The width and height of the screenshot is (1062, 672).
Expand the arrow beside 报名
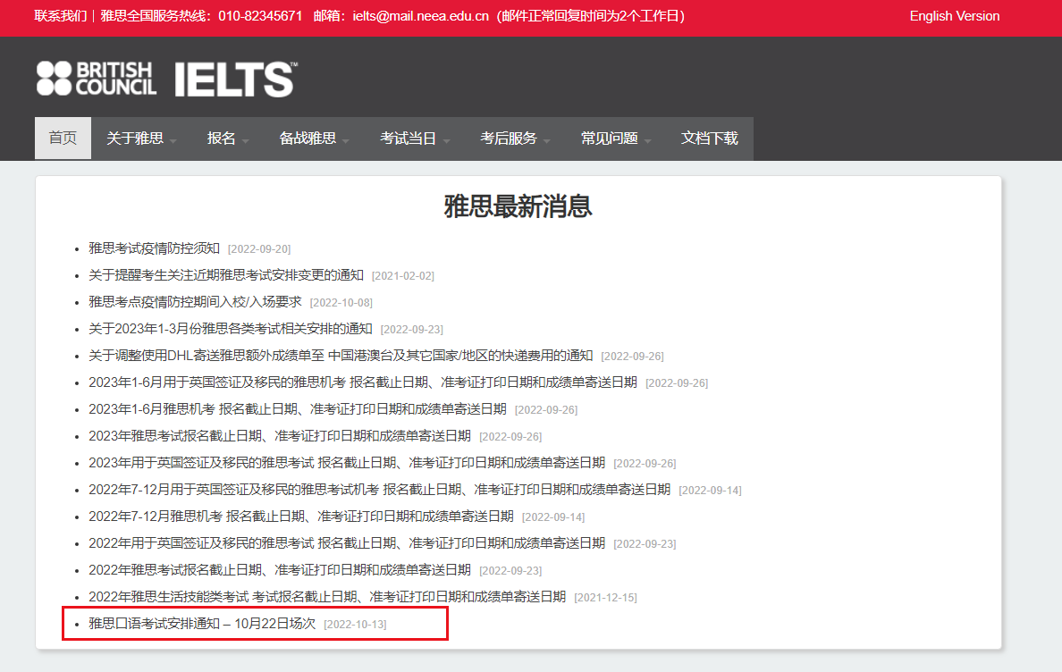coord(245,141)
